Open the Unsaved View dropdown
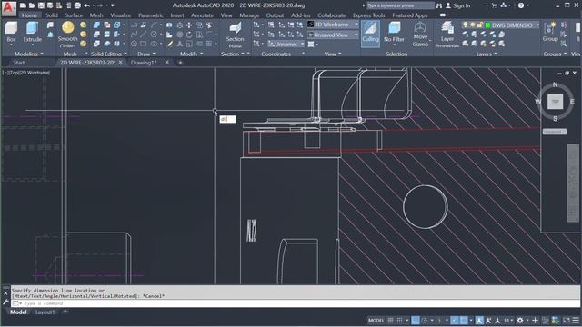 [333, 35]
